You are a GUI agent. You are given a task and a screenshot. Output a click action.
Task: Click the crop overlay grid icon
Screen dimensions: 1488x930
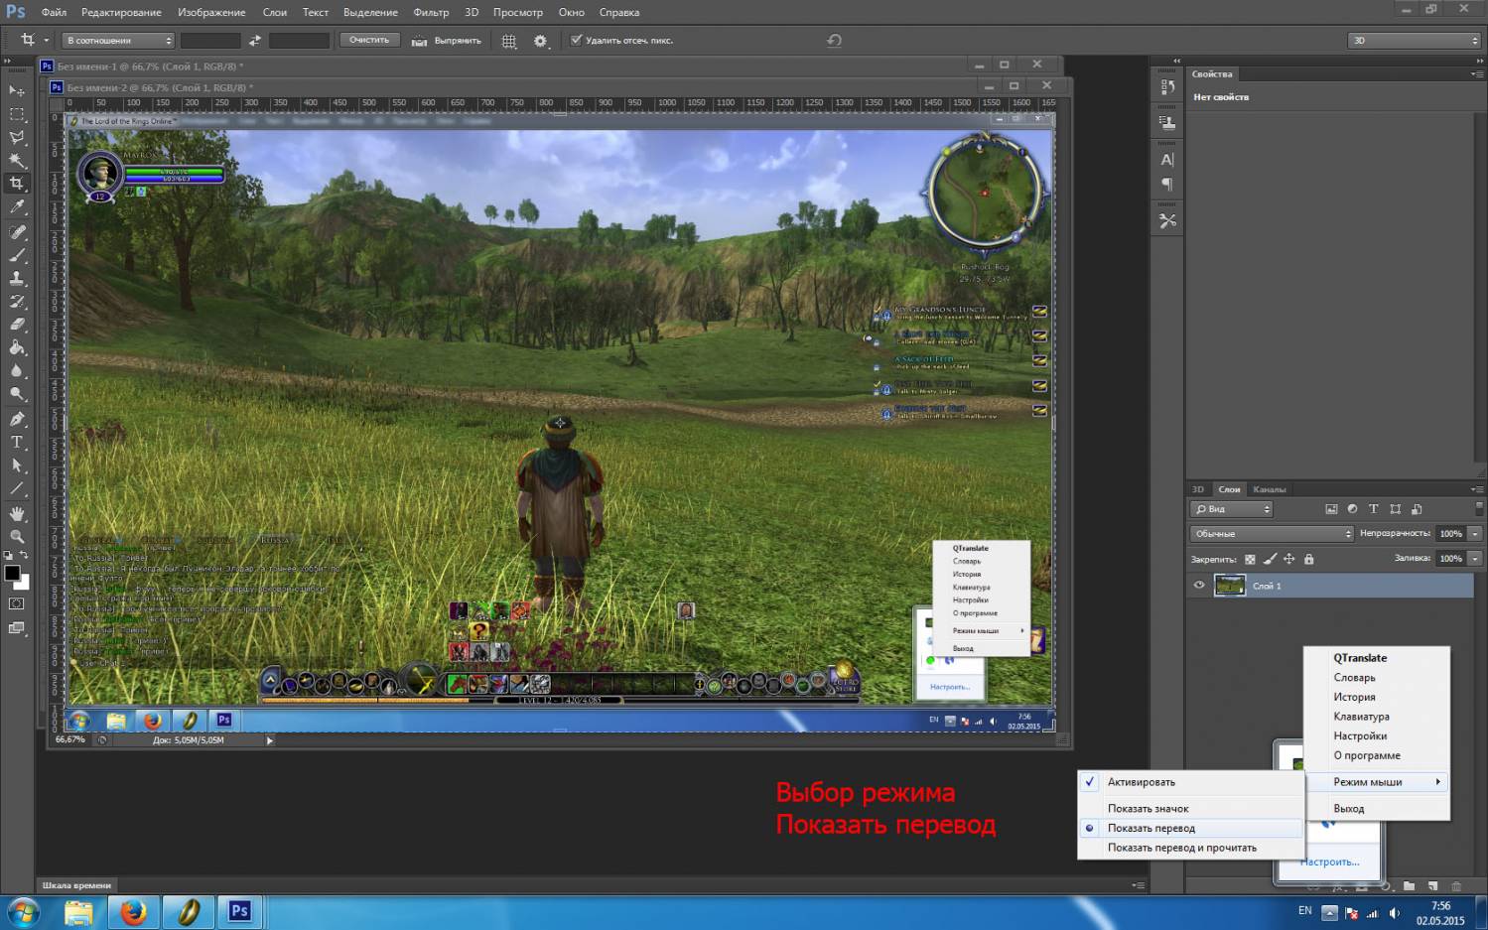point(509,41)
